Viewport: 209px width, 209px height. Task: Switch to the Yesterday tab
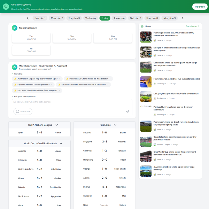point(91,18)
